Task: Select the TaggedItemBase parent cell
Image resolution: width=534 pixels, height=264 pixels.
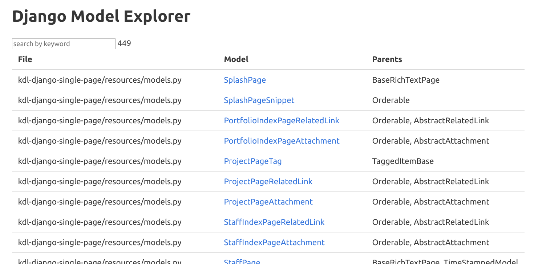Action: 403,161
